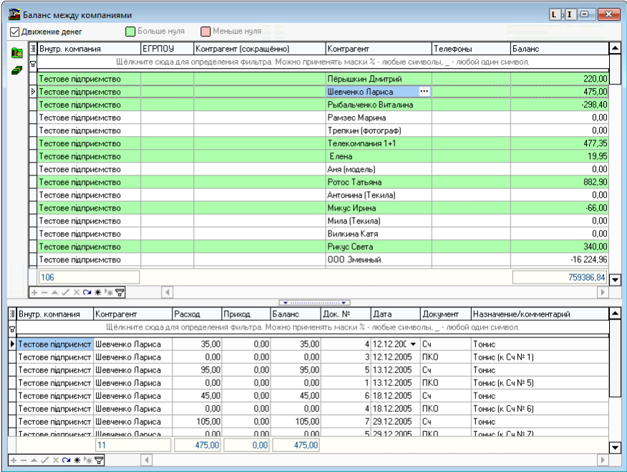The image size is (627, 472).
Task: Sort by the "Баланс" column header in upper grid
Action: tap(558, 49)
